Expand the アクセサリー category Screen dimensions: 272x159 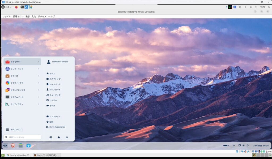(x=22, y=62)
